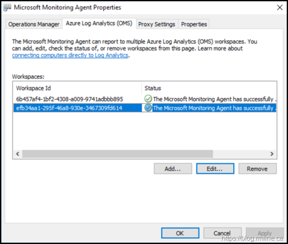Select the Azure Log Analytics (OMS) tab
This screenshot has height=244, width=288.
click(x=99, y=24)
